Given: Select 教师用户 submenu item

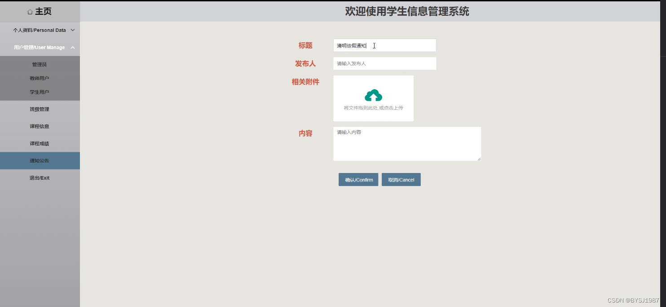Looking at the screenshot, I should 40,78.
